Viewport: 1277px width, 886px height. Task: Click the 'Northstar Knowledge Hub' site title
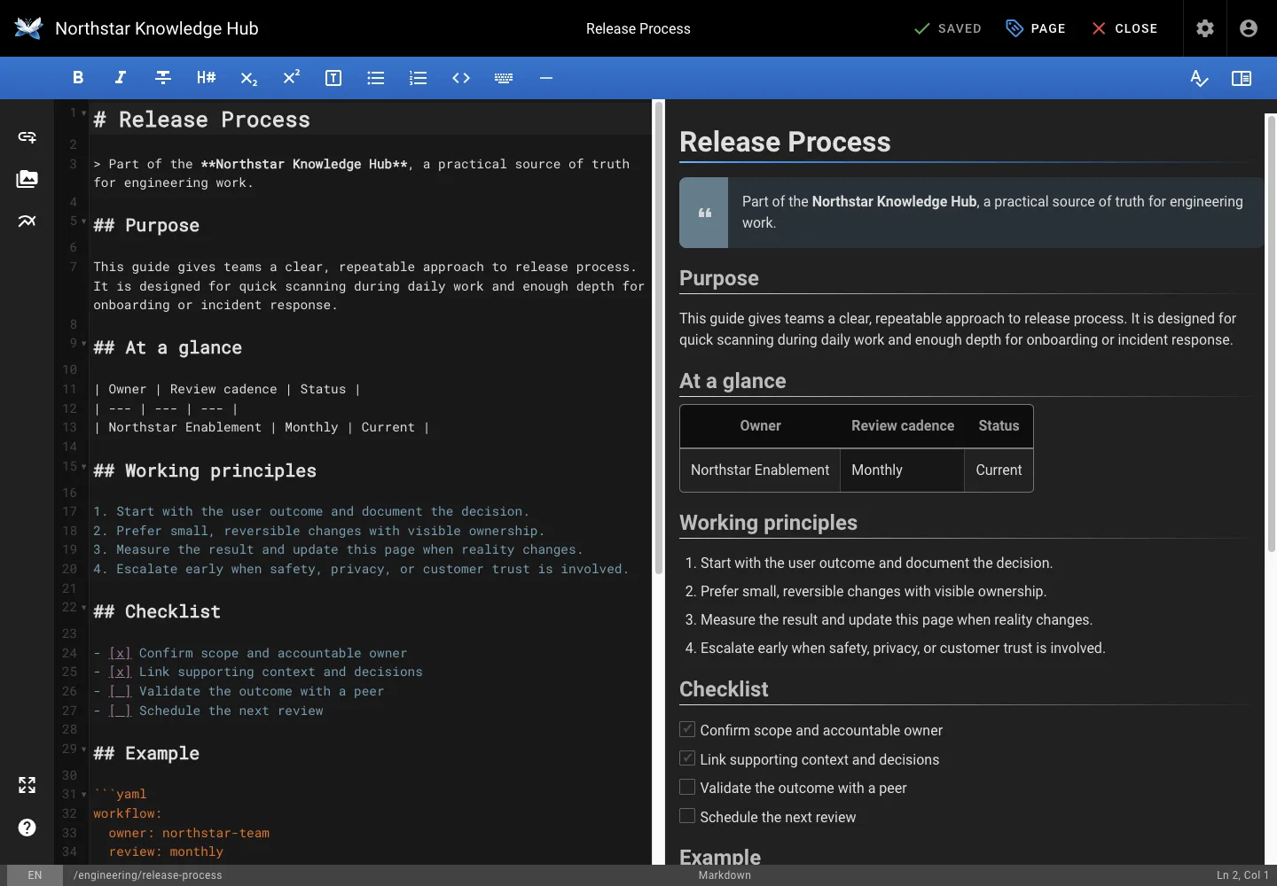pos(157,28)
